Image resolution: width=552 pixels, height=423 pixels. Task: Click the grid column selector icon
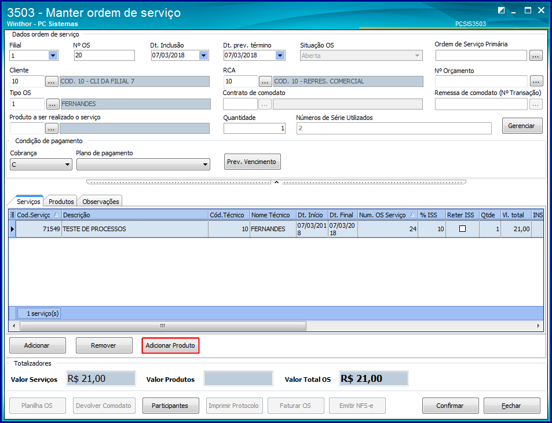[x=12, y=215]
